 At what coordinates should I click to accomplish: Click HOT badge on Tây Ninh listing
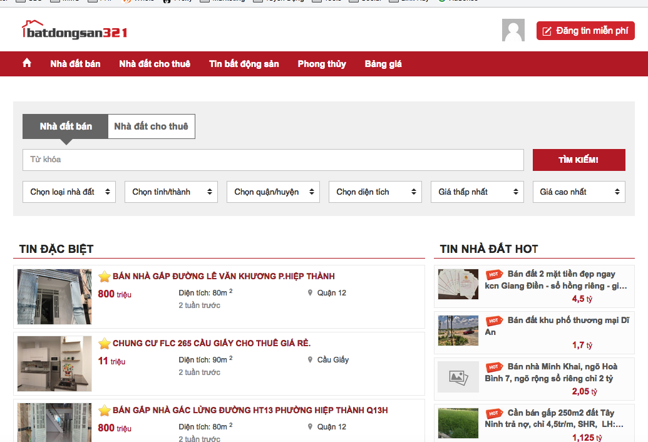tap(494, 413)
